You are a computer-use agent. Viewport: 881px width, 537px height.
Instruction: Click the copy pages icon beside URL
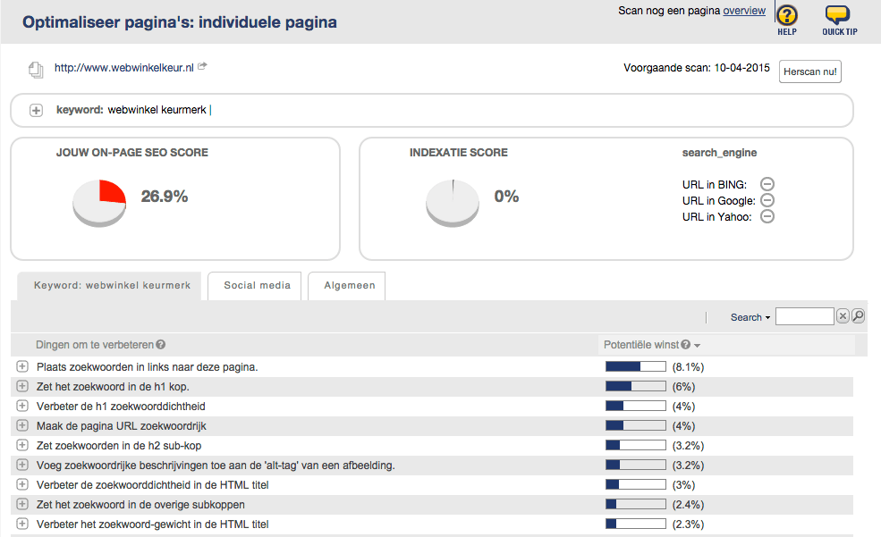(x=36, y=69)
